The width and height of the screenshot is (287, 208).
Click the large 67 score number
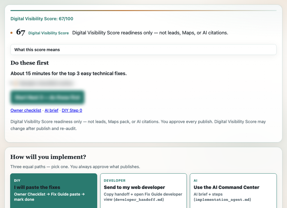point(21,32)
